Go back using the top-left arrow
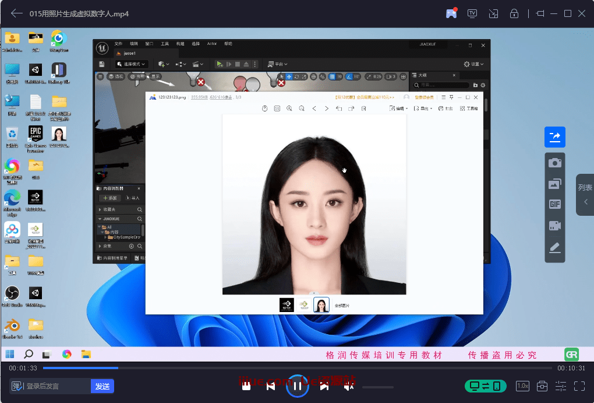594x403 pixels. click(x=17, y=13)
